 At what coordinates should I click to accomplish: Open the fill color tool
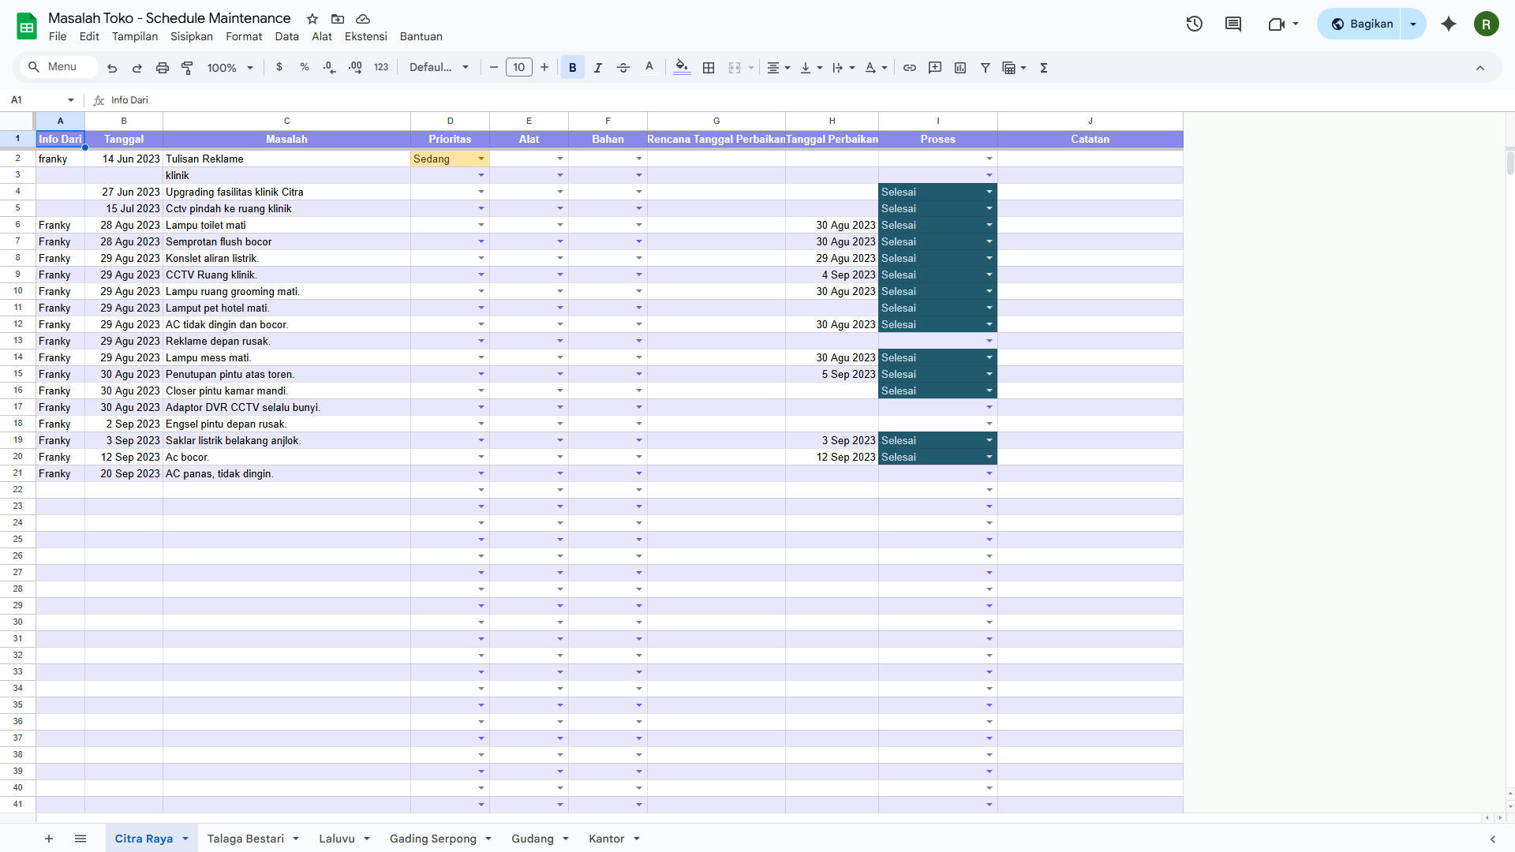682,68
